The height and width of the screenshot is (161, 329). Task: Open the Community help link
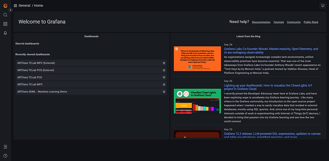coord(294,22)
